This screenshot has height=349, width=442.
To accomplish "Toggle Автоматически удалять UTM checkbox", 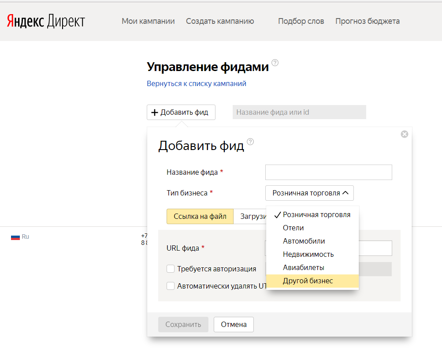I will (171, 286).
